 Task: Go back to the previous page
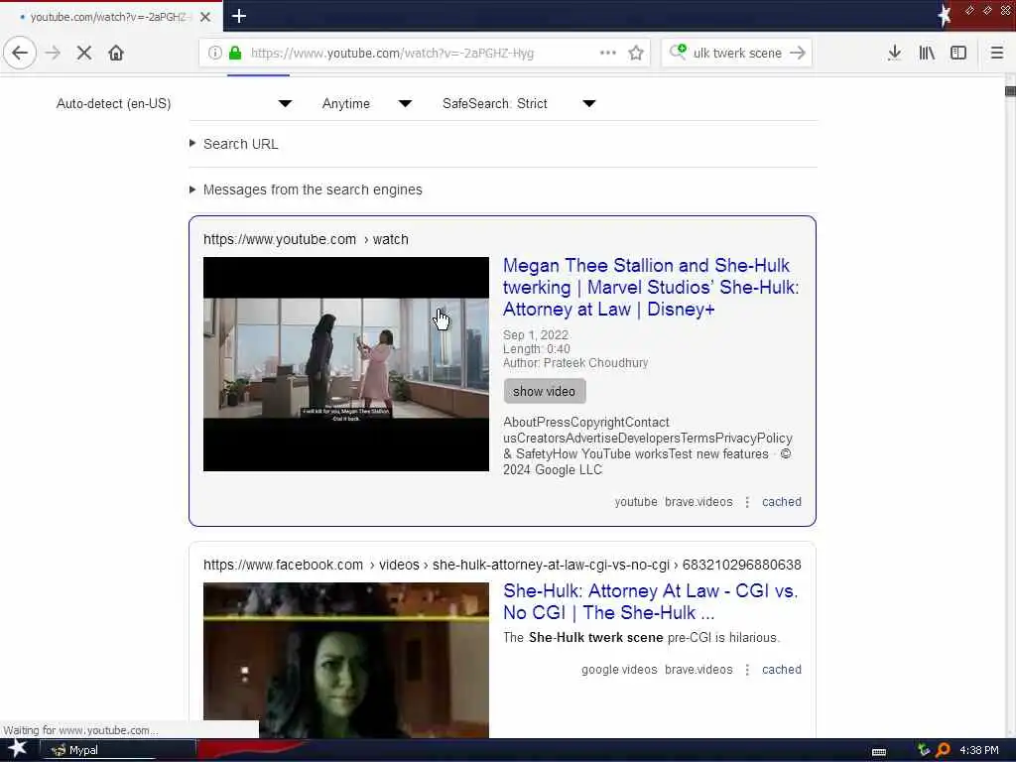click(x=20, y=53)
